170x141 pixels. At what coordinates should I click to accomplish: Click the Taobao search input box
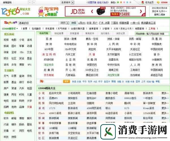tap(53, 81)
